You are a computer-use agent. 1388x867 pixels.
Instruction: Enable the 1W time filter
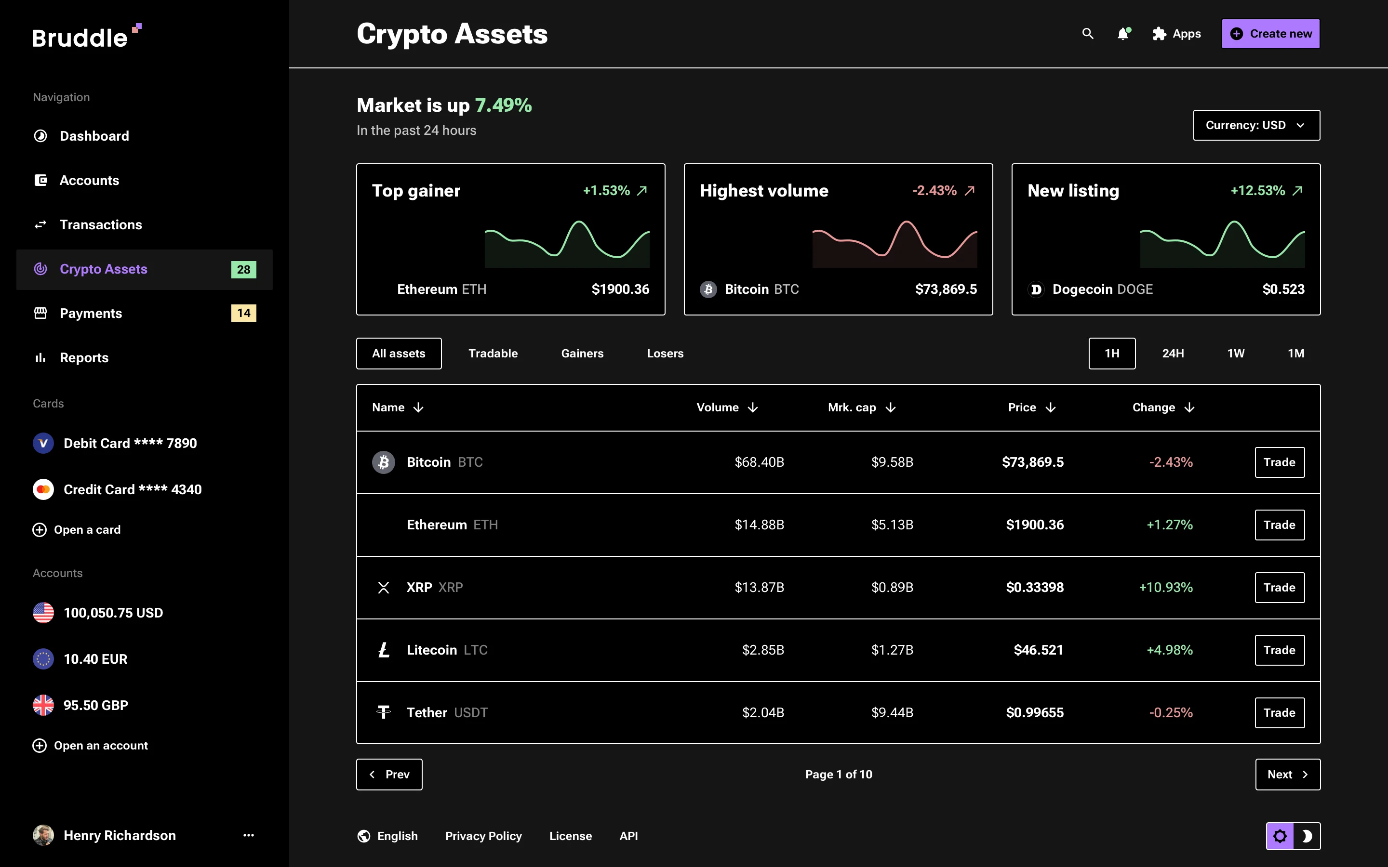pyautogui.click(x=1235, y=353)
